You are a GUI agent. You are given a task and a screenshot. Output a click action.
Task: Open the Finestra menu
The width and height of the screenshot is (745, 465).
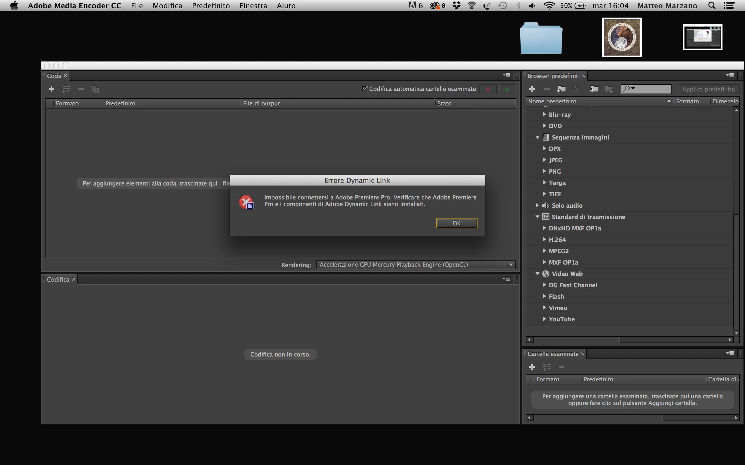pos(253,5)
